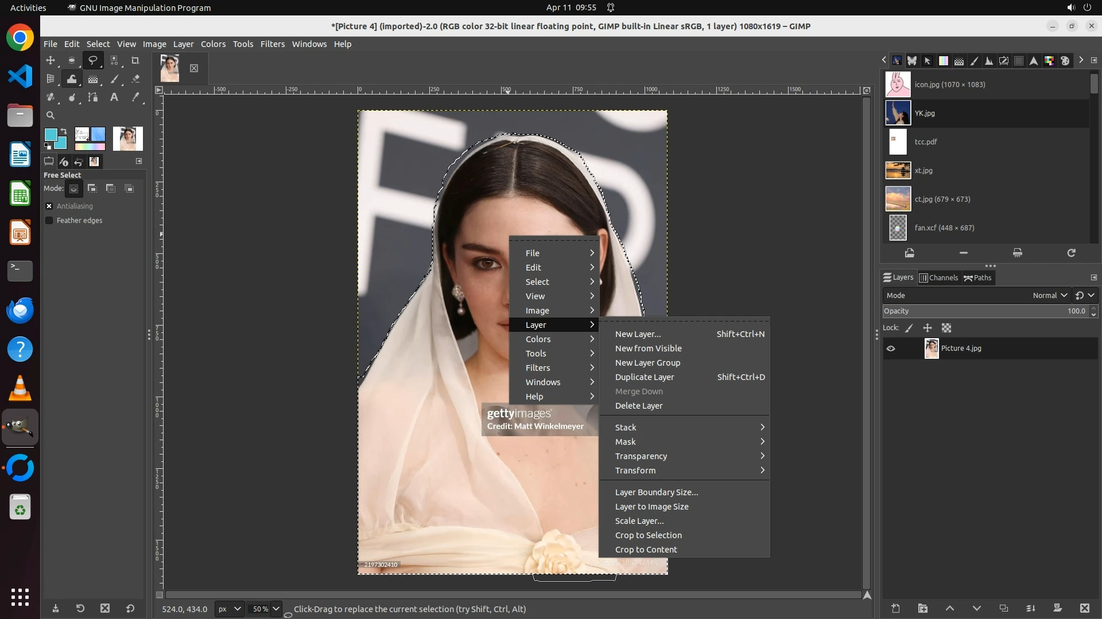This screenshot has width=1102, height=619.
Task: Open the YK.jpg recent document thumbnail
Action: (x=898, y=113)
